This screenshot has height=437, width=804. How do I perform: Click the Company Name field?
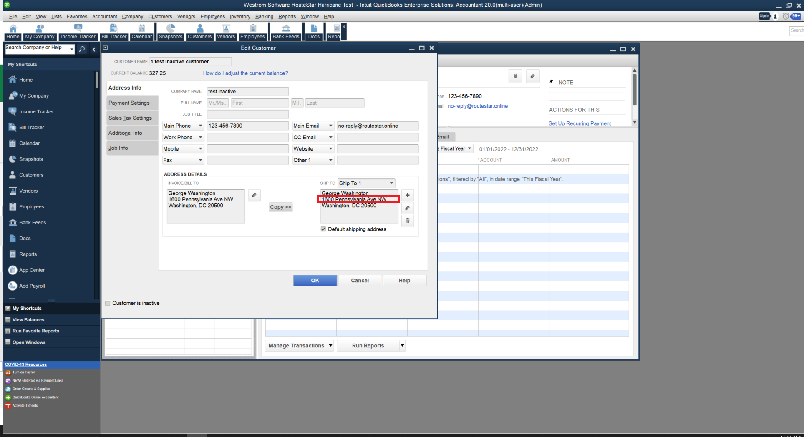point(247,92)
